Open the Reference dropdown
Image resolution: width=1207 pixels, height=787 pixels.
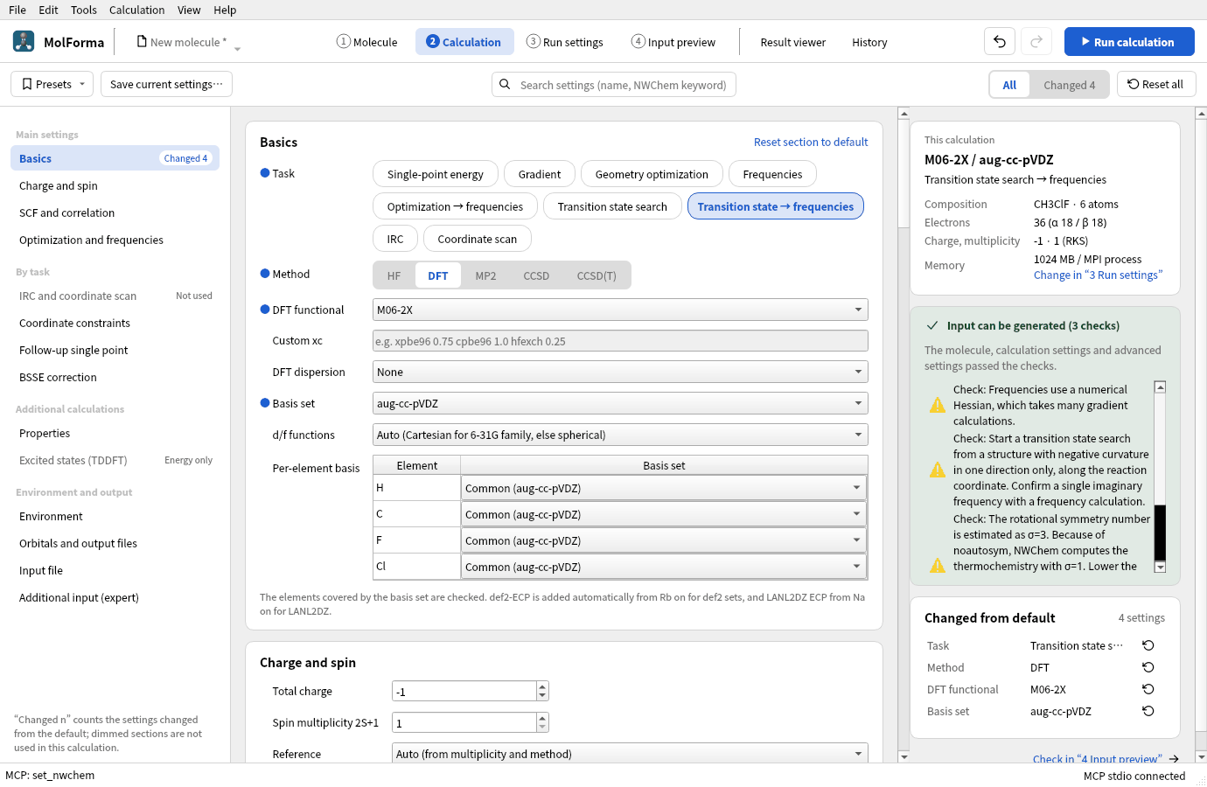(630, 754)
